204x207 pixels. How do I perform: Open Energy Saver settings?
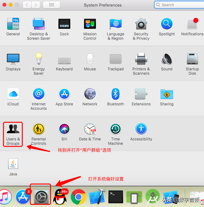(38, 64)
